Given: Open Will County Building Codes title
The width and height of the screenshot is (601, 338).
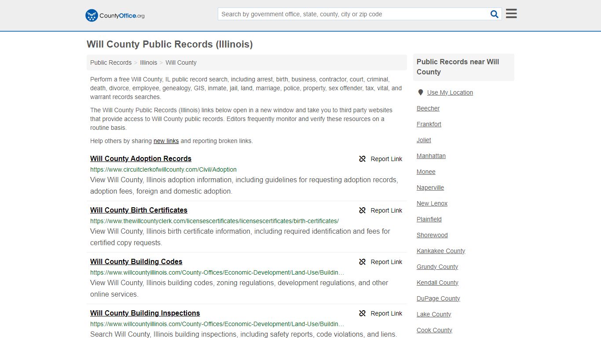Looking at the screenshot, I should click(x=136, y=261).
